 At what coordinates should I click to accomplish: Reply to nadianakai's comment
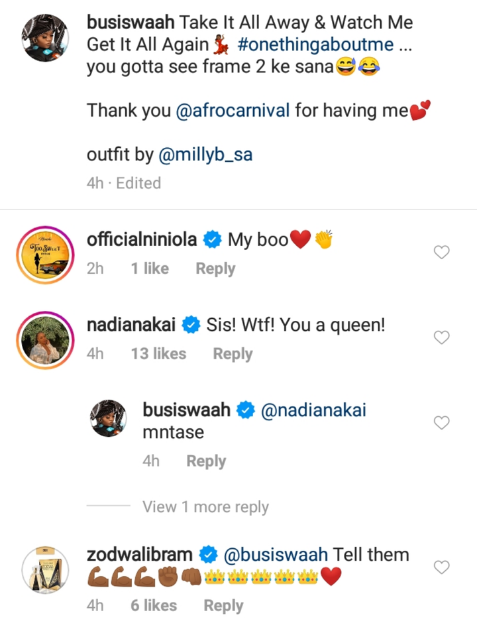coord(233,354)
